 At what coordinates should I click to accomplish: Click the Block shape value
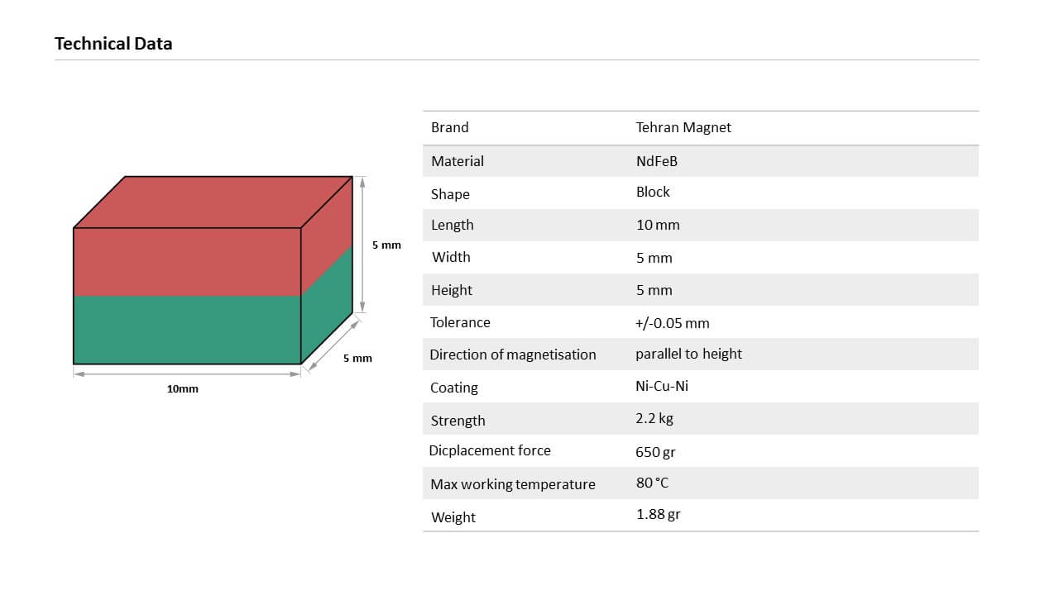pyautogui.click(x=653, y=192)
